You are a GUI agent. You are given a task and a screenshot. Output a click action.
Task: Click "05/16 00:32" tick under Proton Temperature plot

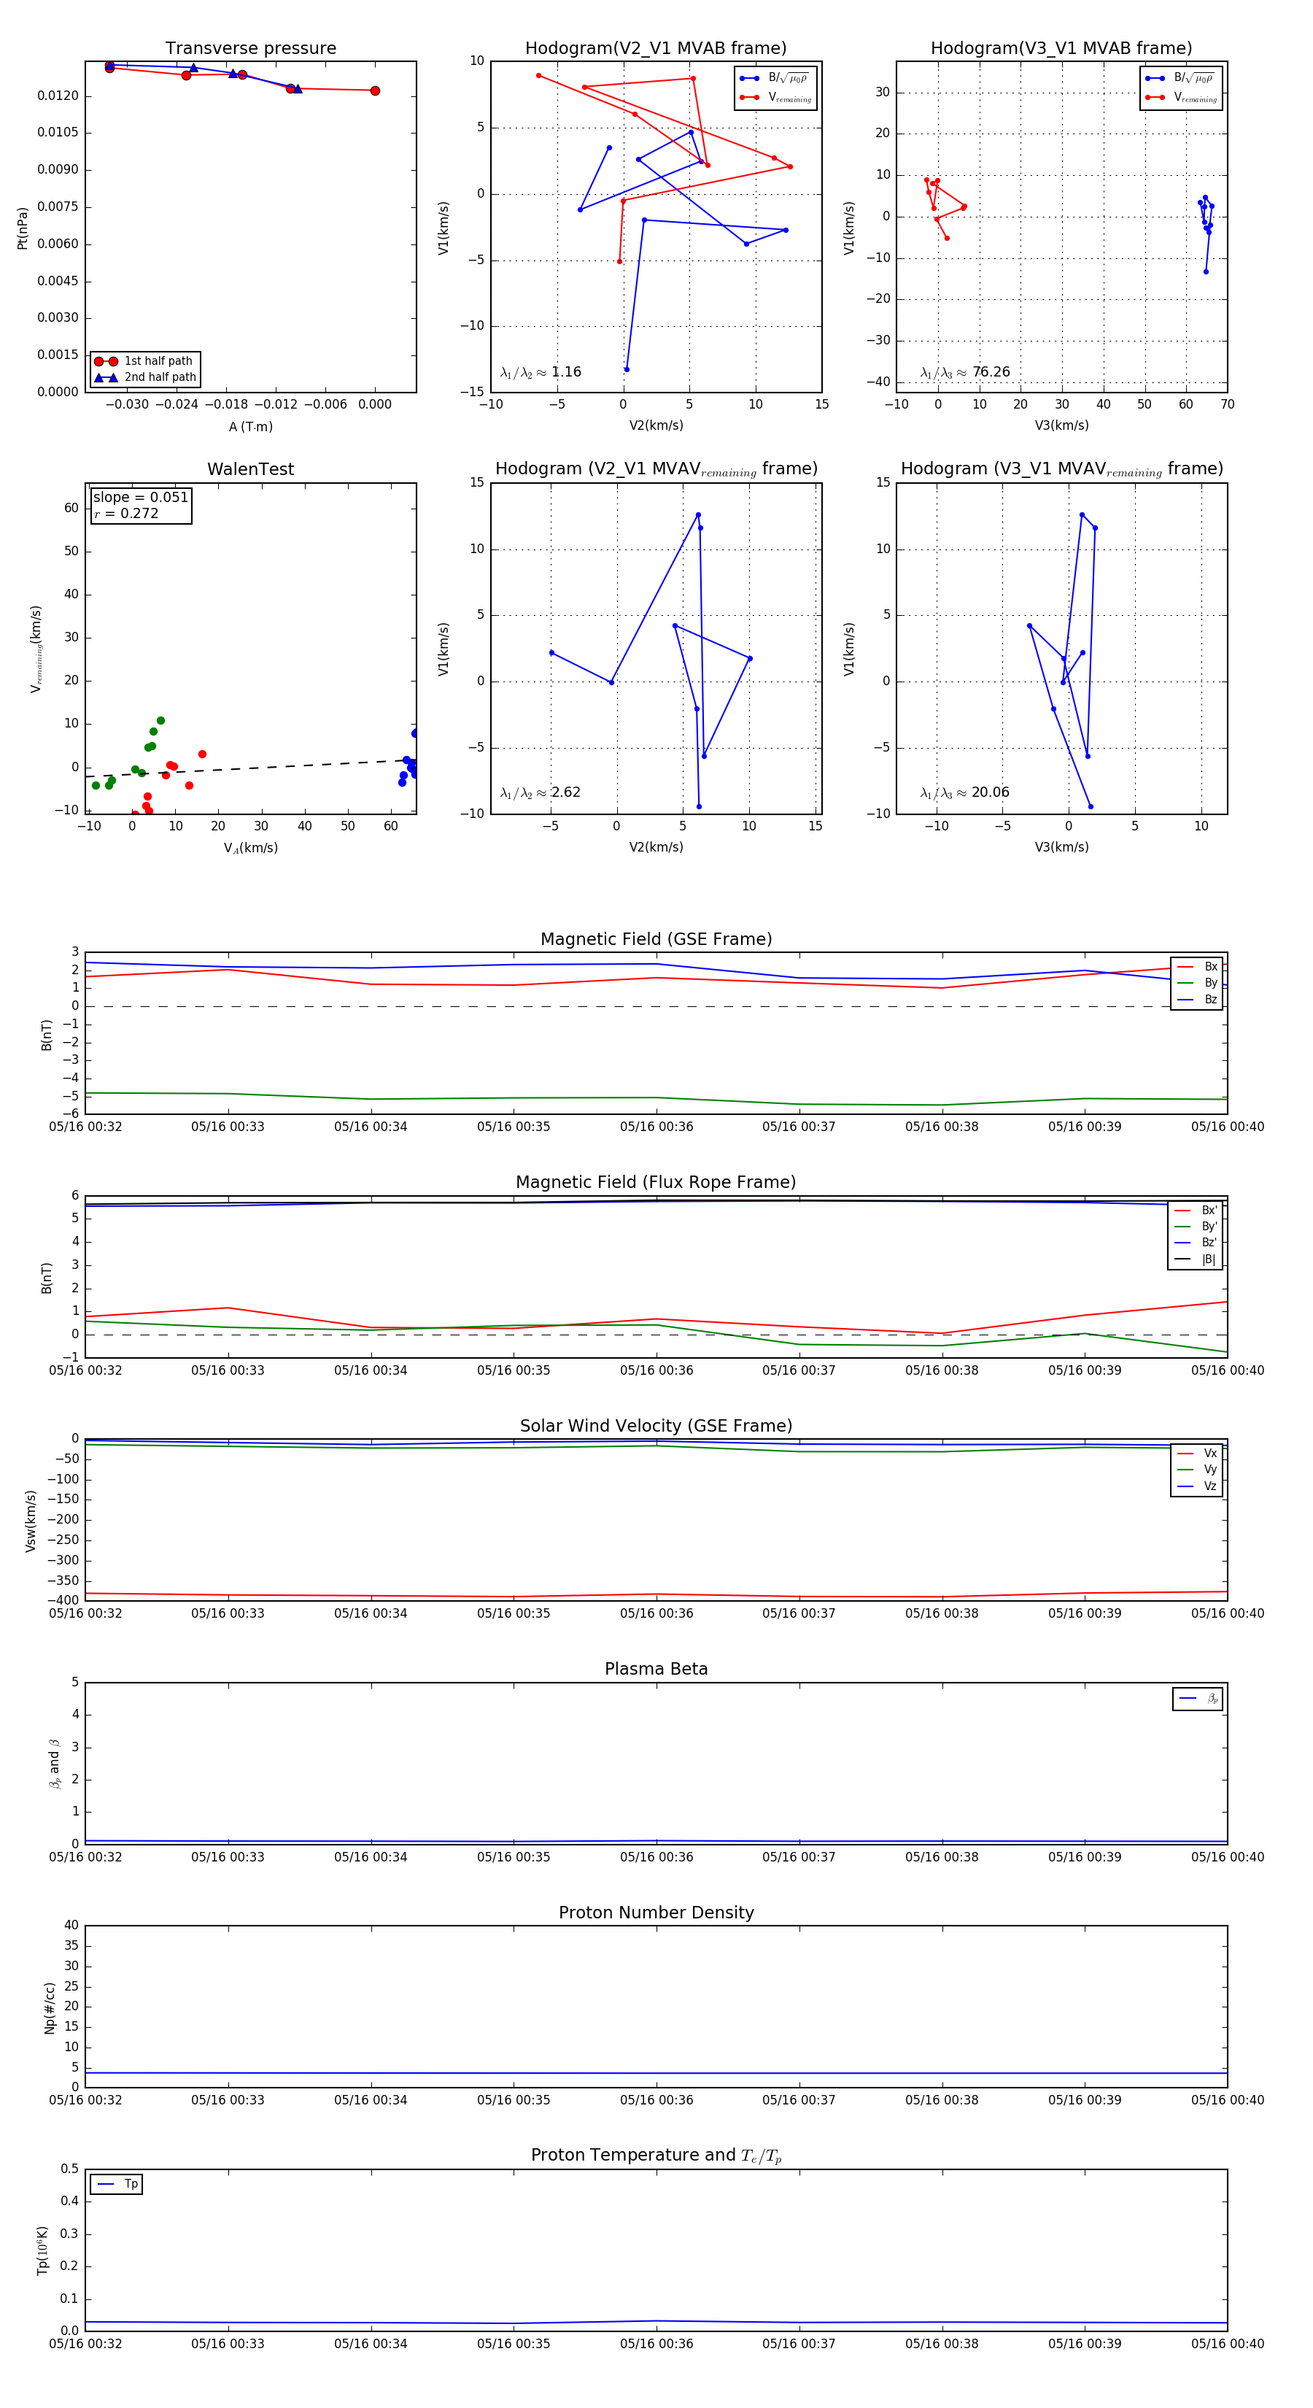(x=85, y=2344)
